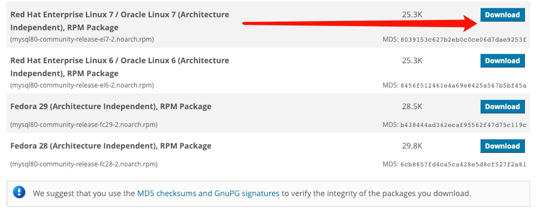Viewport: 539px width, 208px height.
Task: Download the Red Hat Enterprise Linux 6 package
Action: [x=502, y=61]
